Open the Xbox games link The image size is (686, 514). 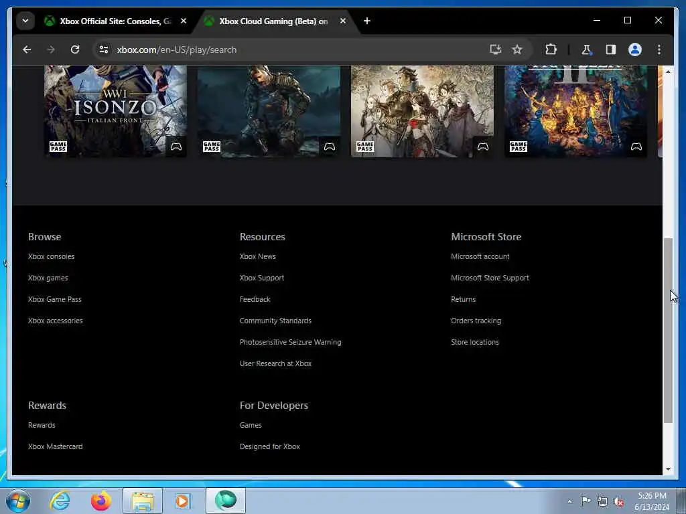(48, 278)
